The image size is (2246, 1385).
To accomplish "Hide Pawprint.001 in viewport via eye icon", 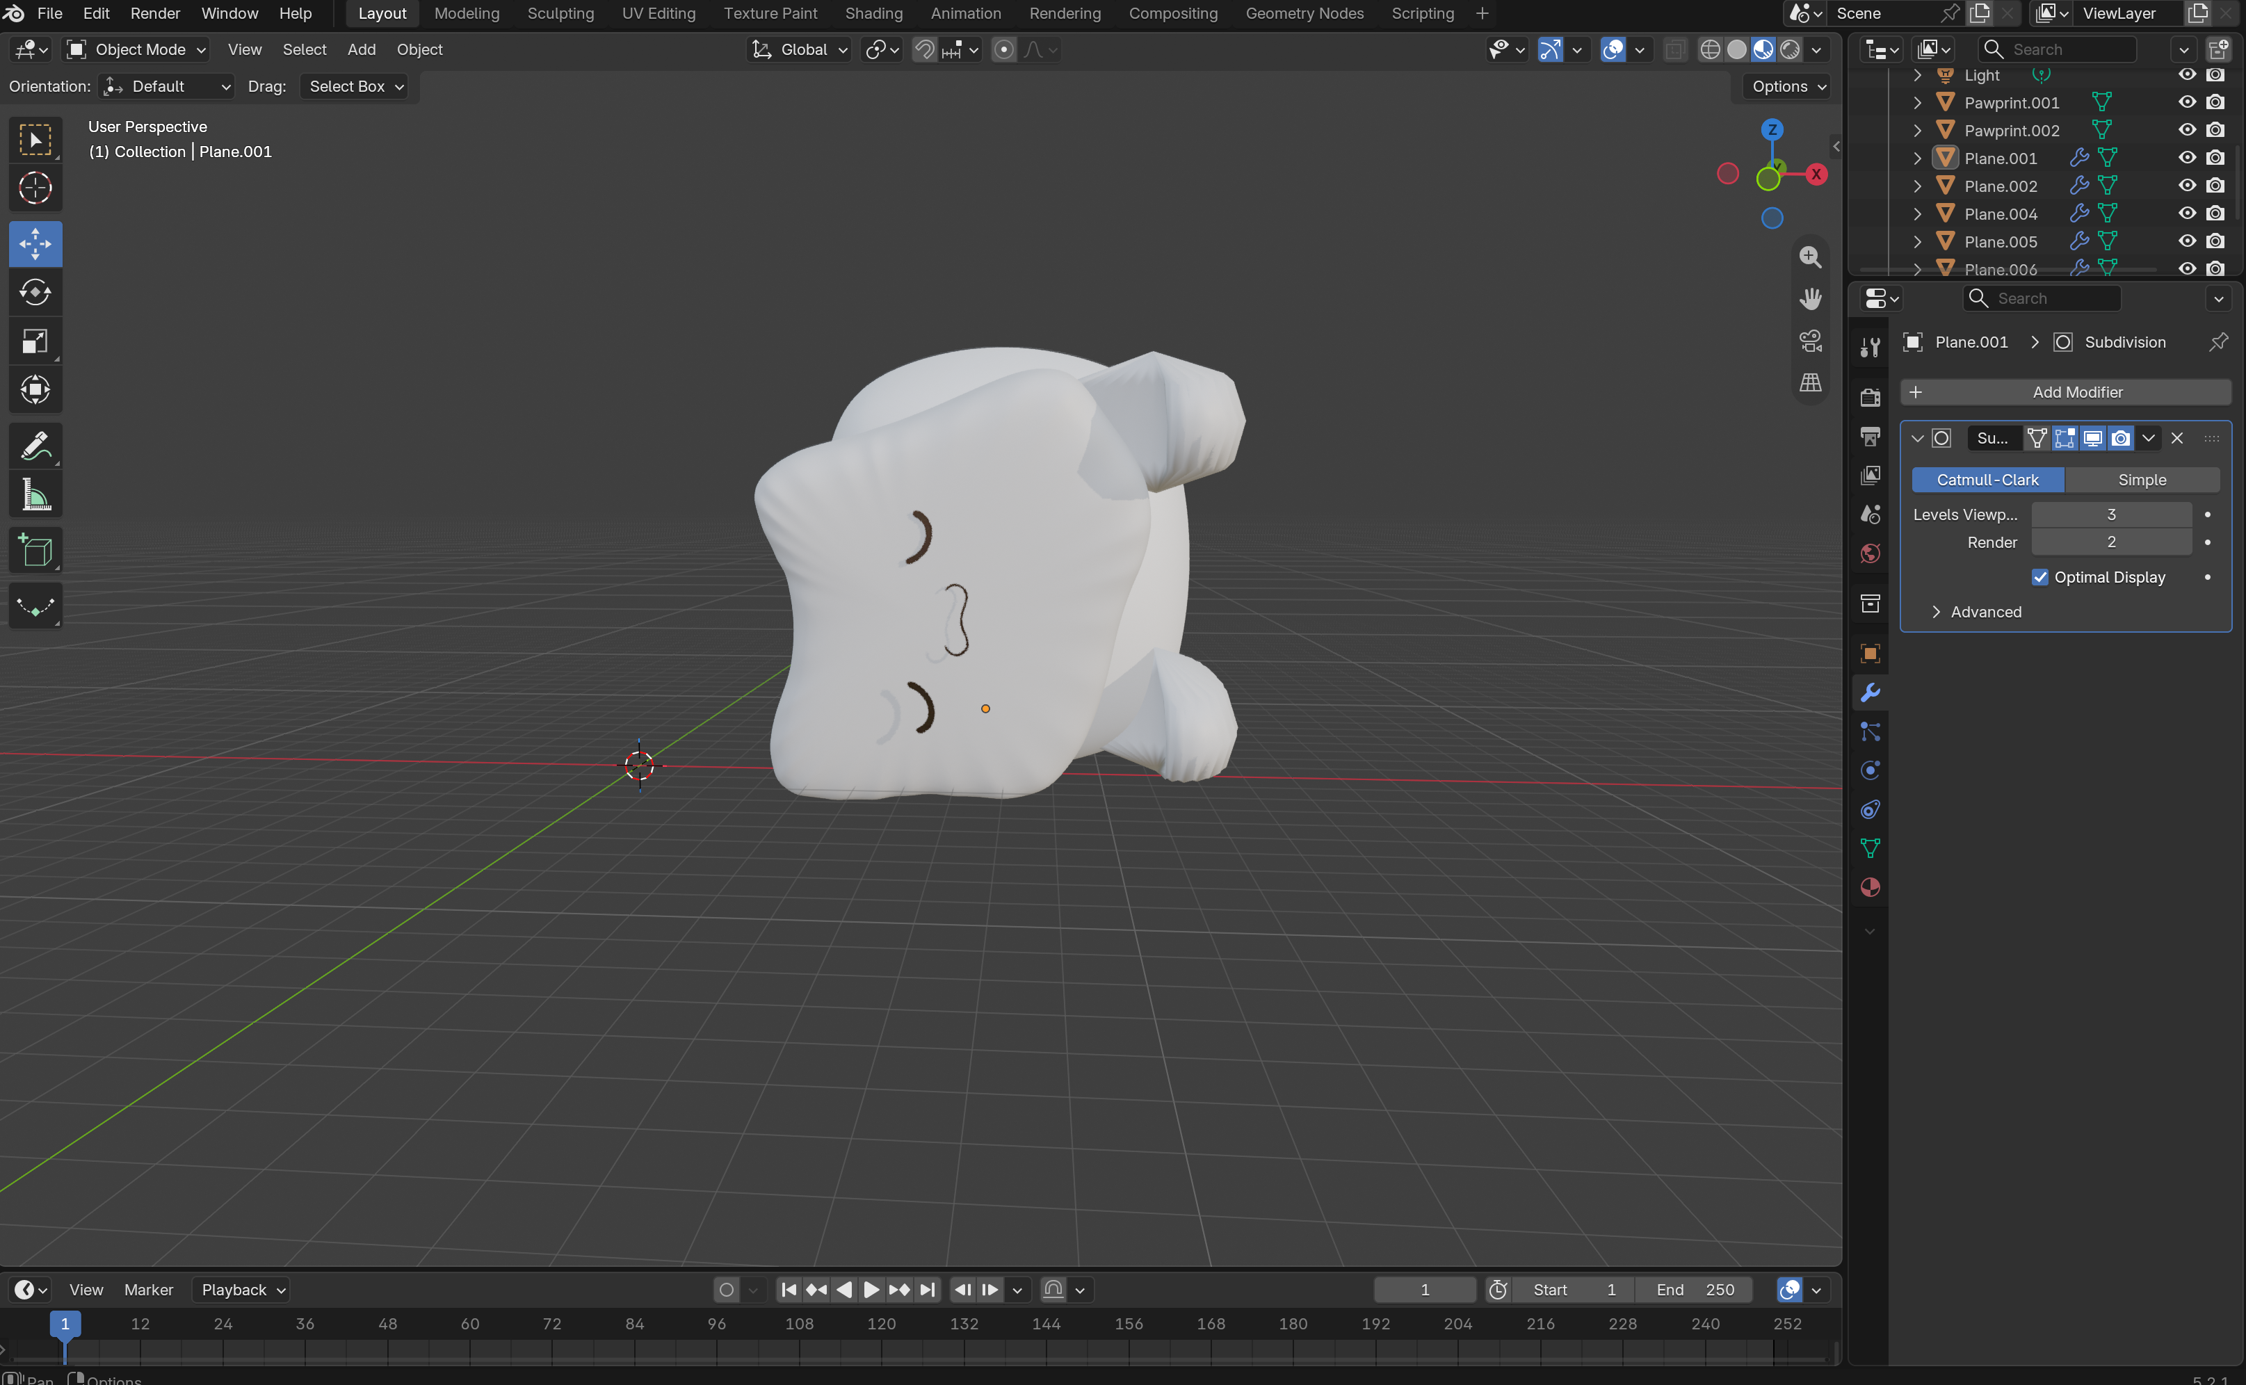I will (x=2186, y=102).
